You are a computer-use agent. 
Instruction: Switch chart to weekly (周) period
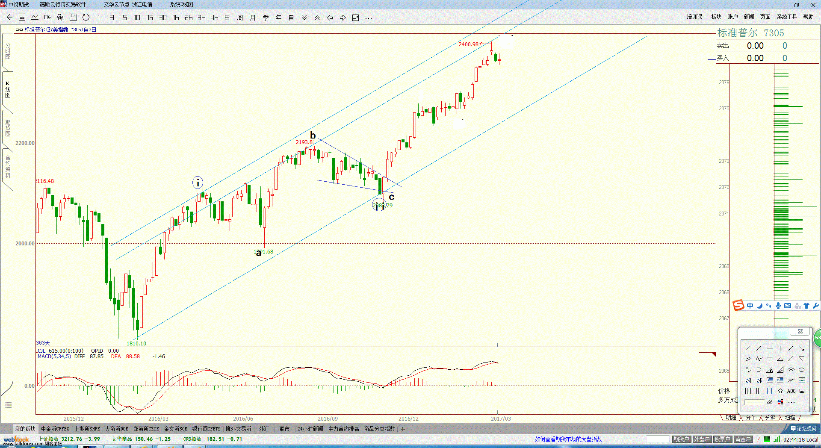coord(240,18)
